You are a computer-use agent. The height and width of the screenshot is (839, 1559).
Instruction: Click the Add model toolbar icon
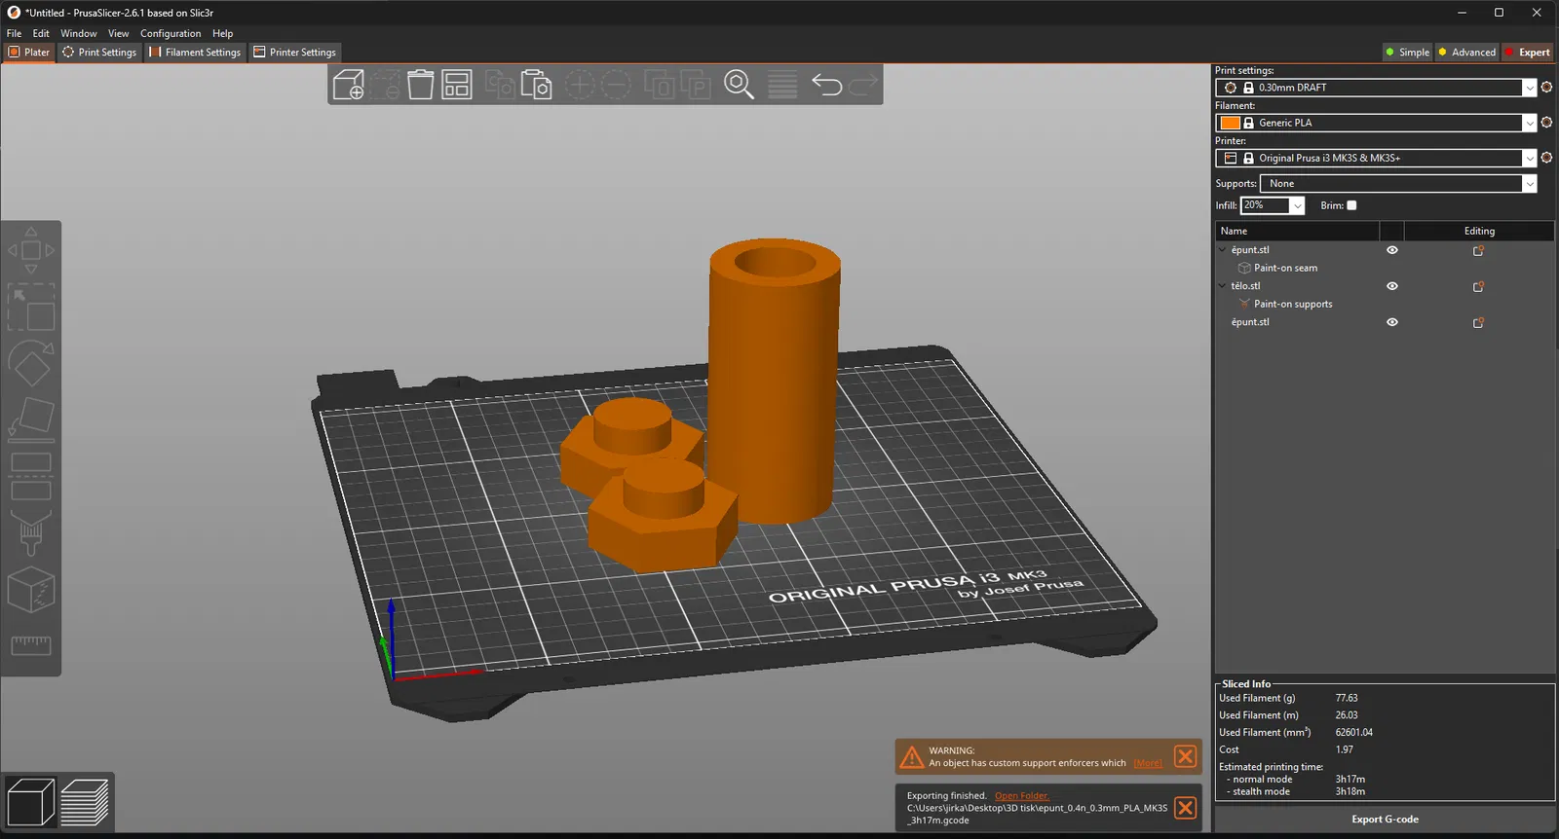click(348, 85)
